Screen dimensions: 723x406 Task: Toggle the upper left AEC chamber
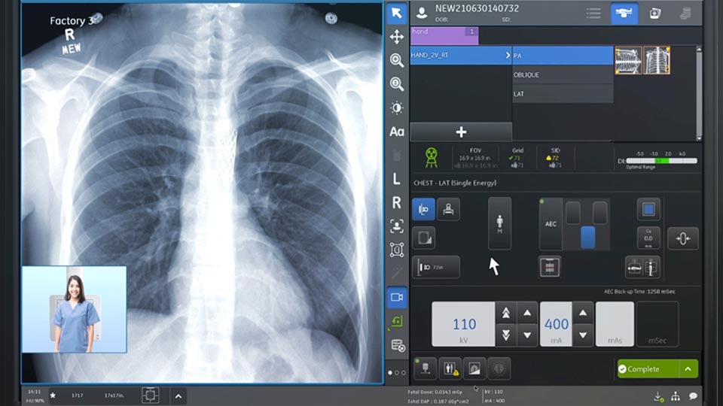coord(574,213)
